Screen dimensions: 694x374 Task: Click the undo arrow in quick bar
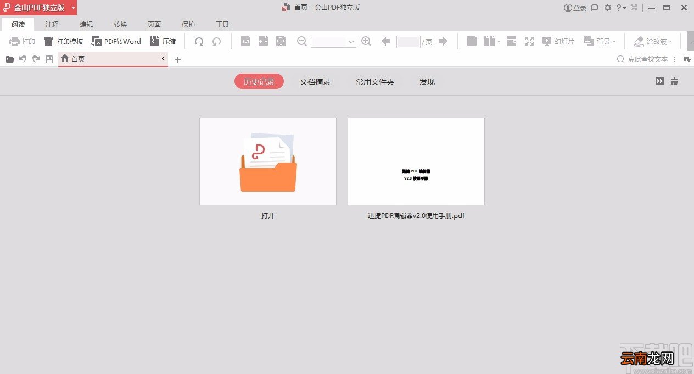tap(23, 59)
